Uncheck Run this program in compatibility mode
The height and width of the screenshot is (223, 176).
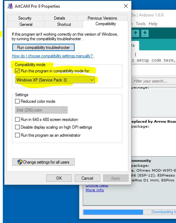point(17,71)
